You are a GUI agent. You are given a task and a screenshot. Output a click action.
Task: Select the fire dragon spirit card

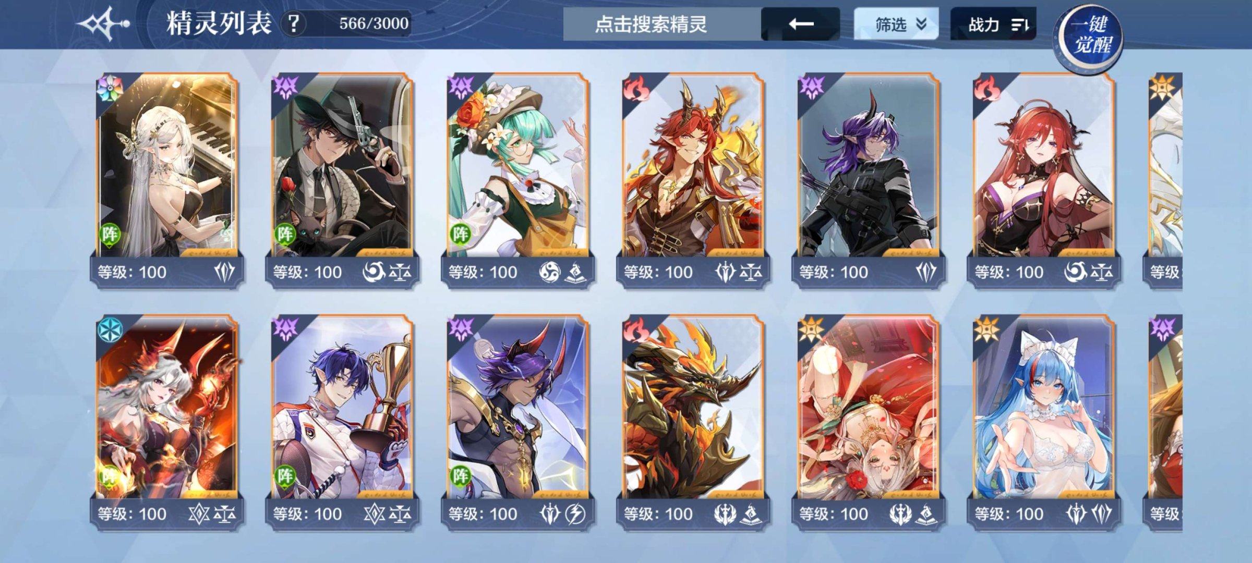tap(693, 422)
